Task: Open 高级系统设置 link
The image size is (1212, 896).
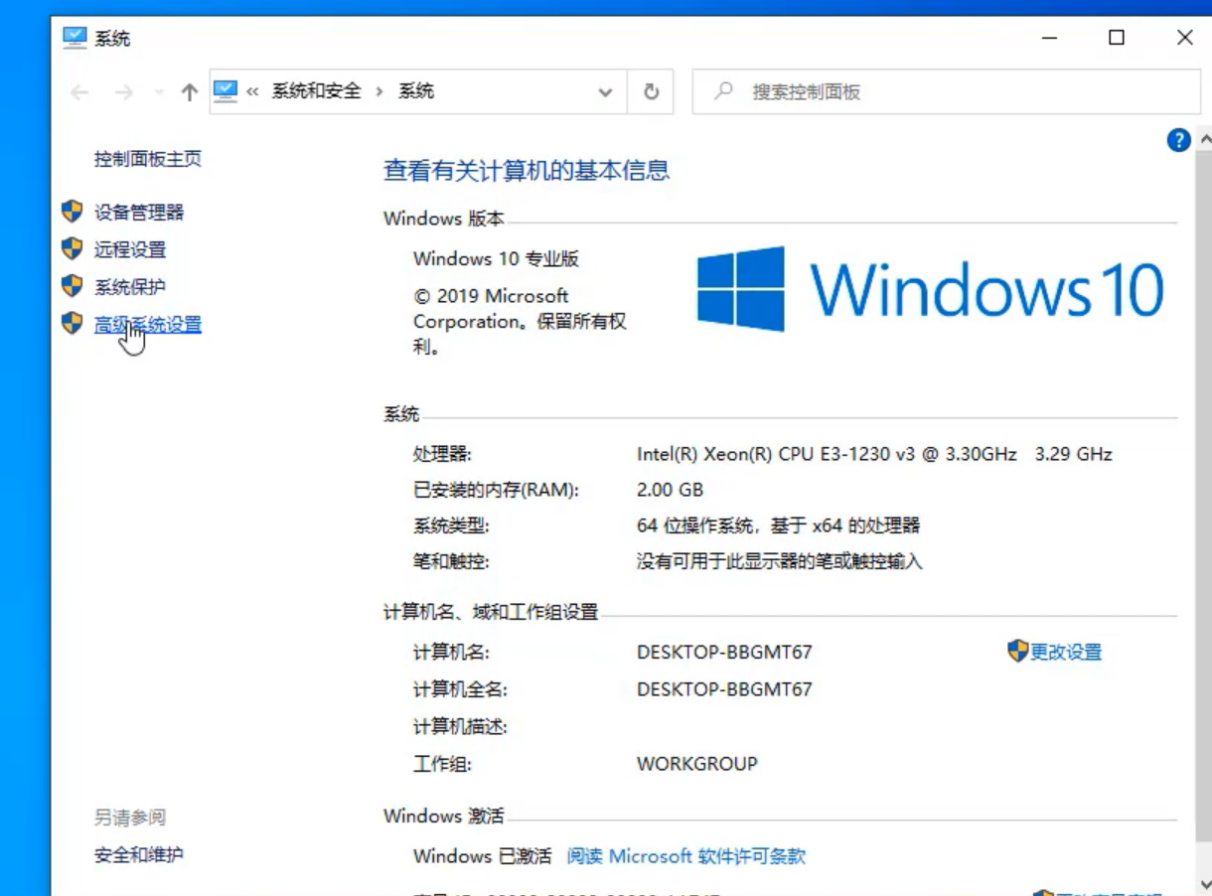Action: [x=148, y=325]
